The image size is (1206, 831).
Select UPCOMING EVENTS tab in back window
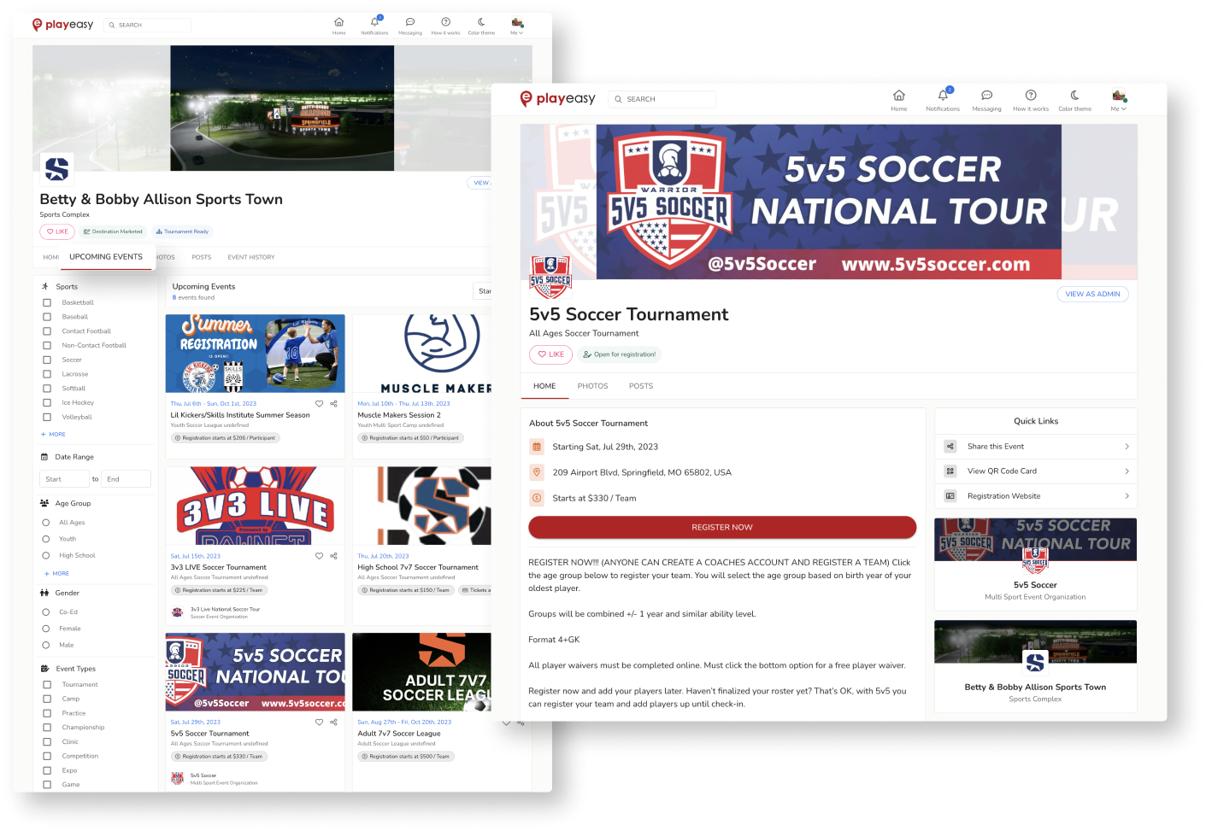[x=106, y=256]
